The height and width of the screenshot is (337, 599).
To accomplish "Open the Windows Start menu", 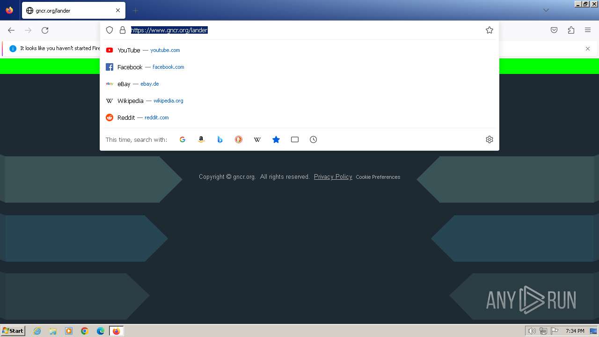I will coord(13,330).
